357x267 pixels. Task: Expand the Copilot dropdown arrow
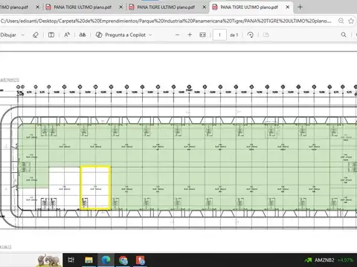point(150,35)
